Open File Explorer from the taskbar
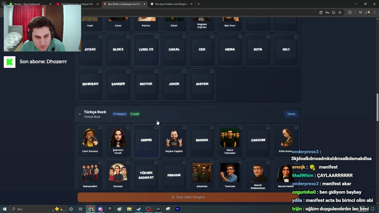This screenshot has height=213, width=379. pyautogui.click(x=129, y=209)
